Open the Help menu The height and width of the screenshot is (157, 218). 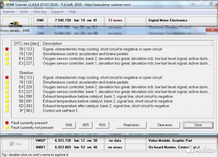click(x=72, y=12)
